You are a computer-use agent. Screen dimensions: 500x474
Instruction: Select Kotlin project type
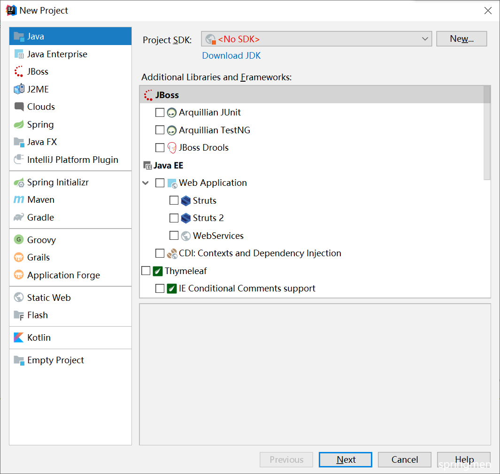[70, 337]
